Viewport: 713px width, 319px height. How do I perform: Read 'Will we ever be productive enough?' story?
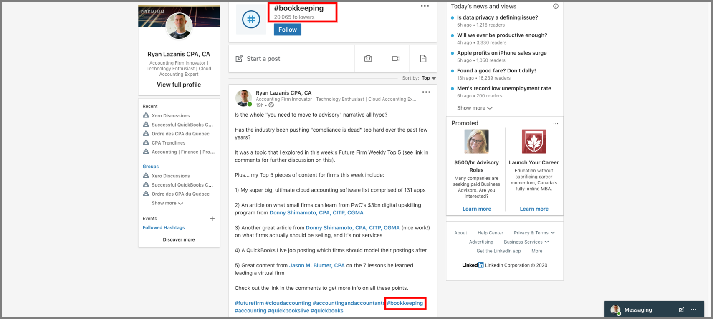point(502,35)
